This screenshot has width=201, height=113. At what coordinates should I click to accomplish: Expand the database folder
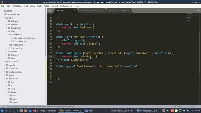point(5,68)
